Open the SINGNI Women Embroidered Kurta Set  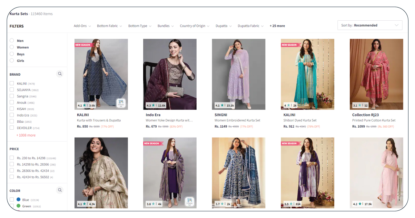(x=237, y=120)
